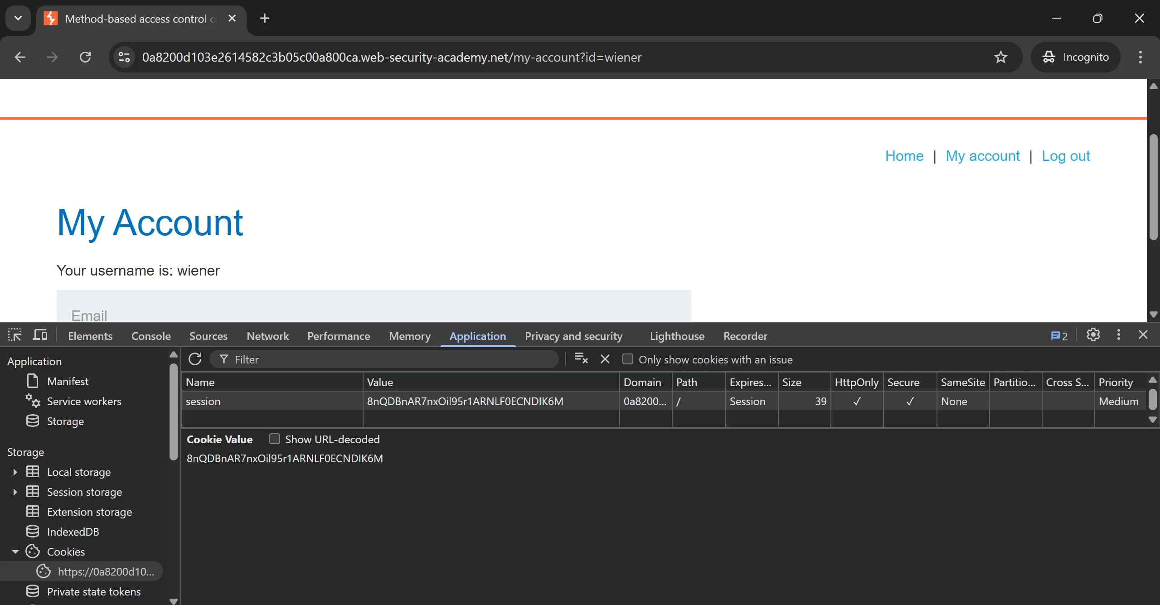Switch to the Network tab
This screenshot has height=605, width=1160.
tap(267, 336)
